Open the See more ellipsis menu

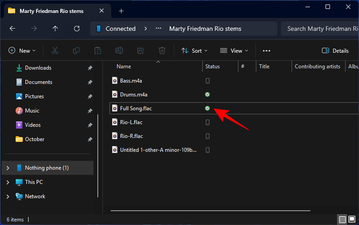267,51
